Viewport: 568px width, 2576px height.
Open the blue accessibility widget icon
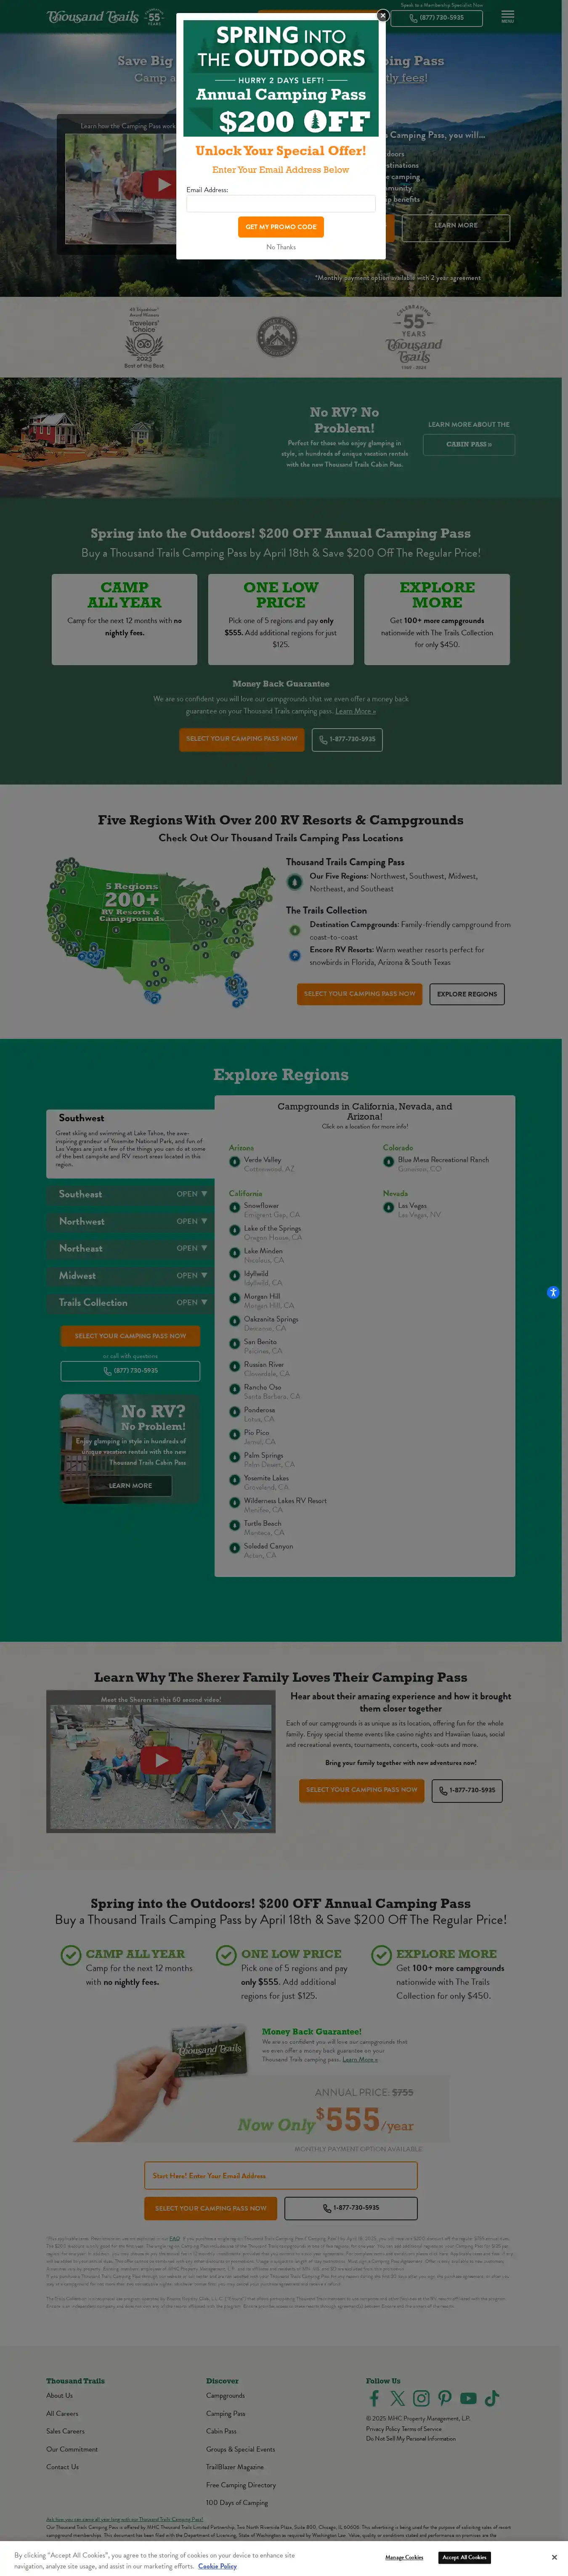tap(553, 1293)
